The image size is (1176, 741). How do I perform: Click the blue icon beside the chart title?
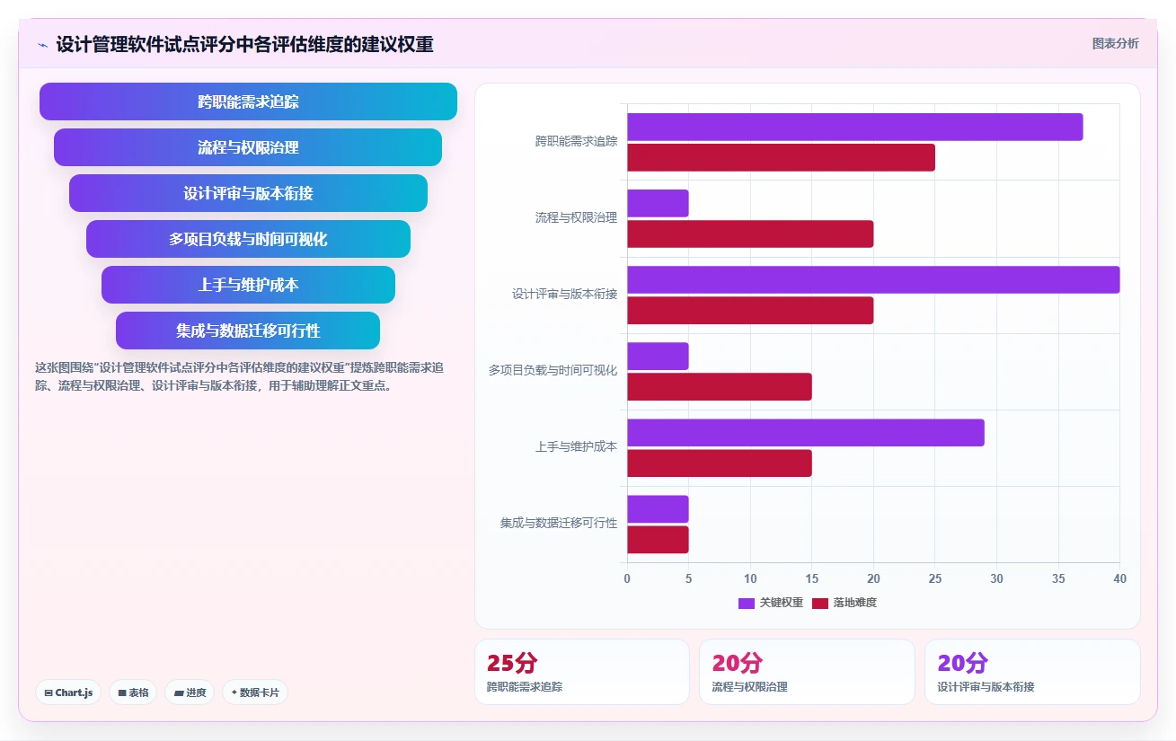tap(42, 45)
